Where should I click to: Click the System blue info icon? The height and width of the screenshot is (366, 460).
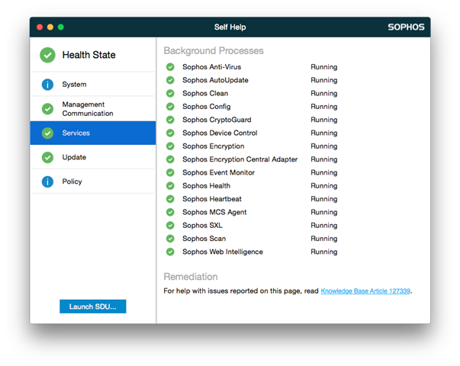click(47, 85)
